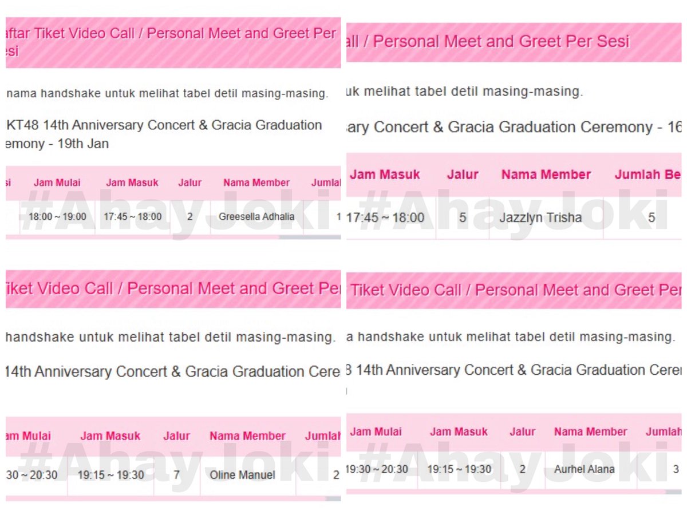Viewport: 687px width, 515px height.
Task: Click Jam Masuk header in Oline Manuel's table
Action: click(110, 436)
